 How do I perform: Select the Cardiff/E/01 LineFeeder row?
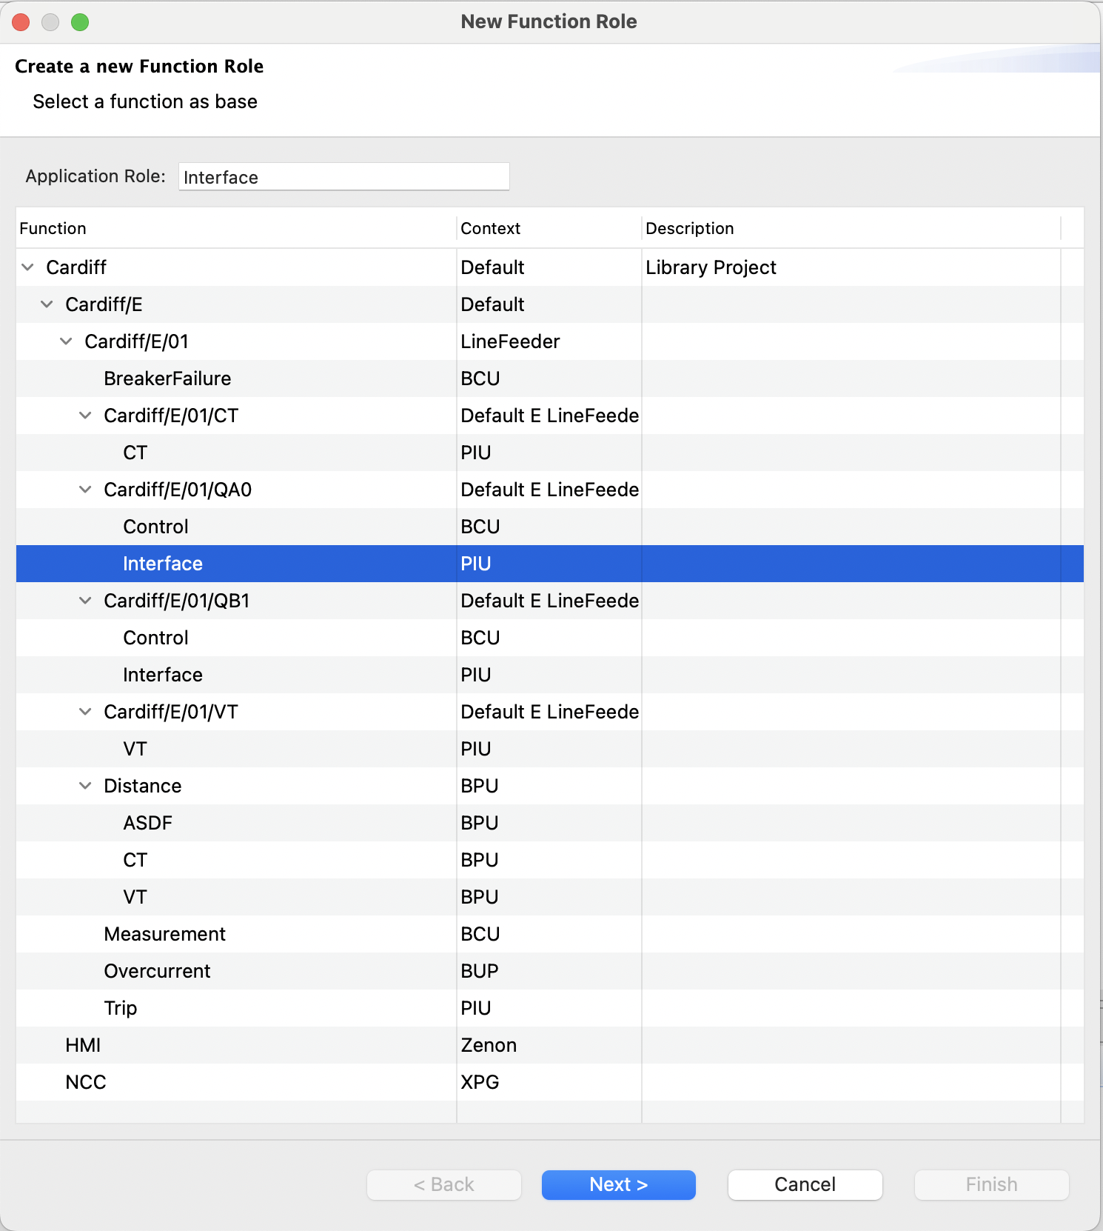[x=550, y=341]
